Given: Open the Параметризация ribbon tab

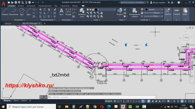Looking at the screenshot, I should click(x=45, y=6).
